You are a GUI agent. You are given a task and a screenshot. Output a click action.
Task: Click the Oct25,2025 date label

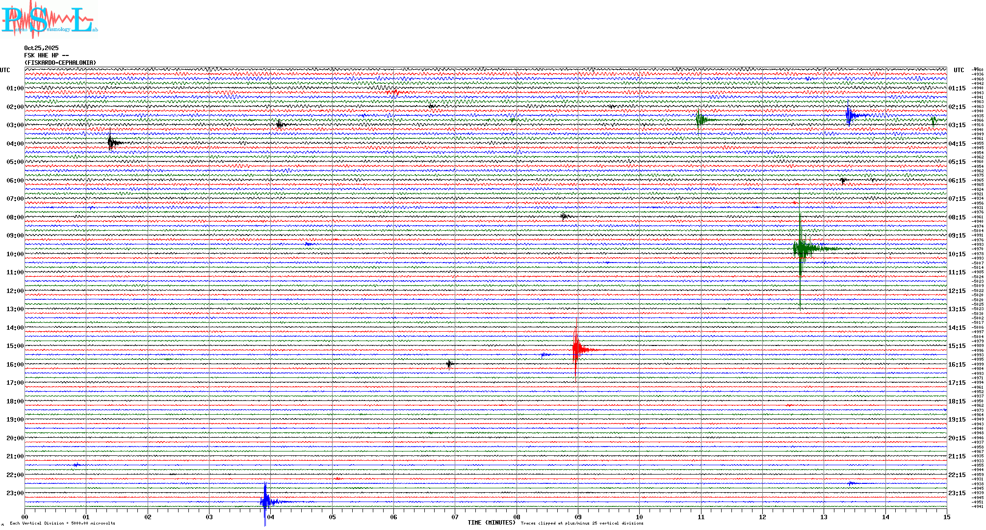click(41, 48)
